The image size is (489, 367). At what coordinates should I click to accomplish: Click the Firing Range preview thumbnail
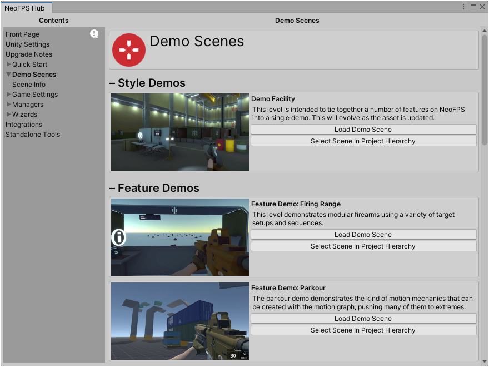180,237
